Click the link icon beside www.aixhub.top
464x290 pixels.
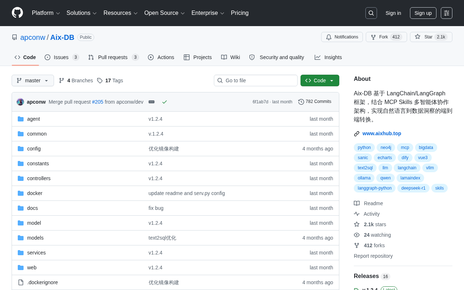(357, 134)
